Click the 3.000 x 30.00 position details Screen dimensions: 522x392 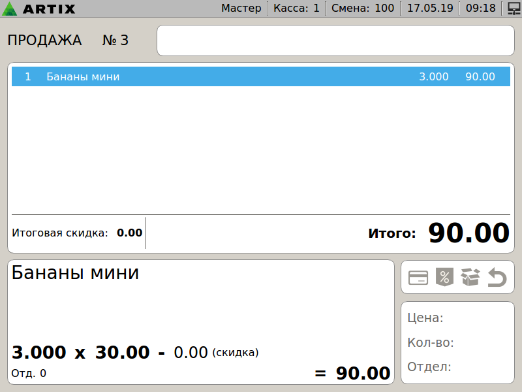80,352
